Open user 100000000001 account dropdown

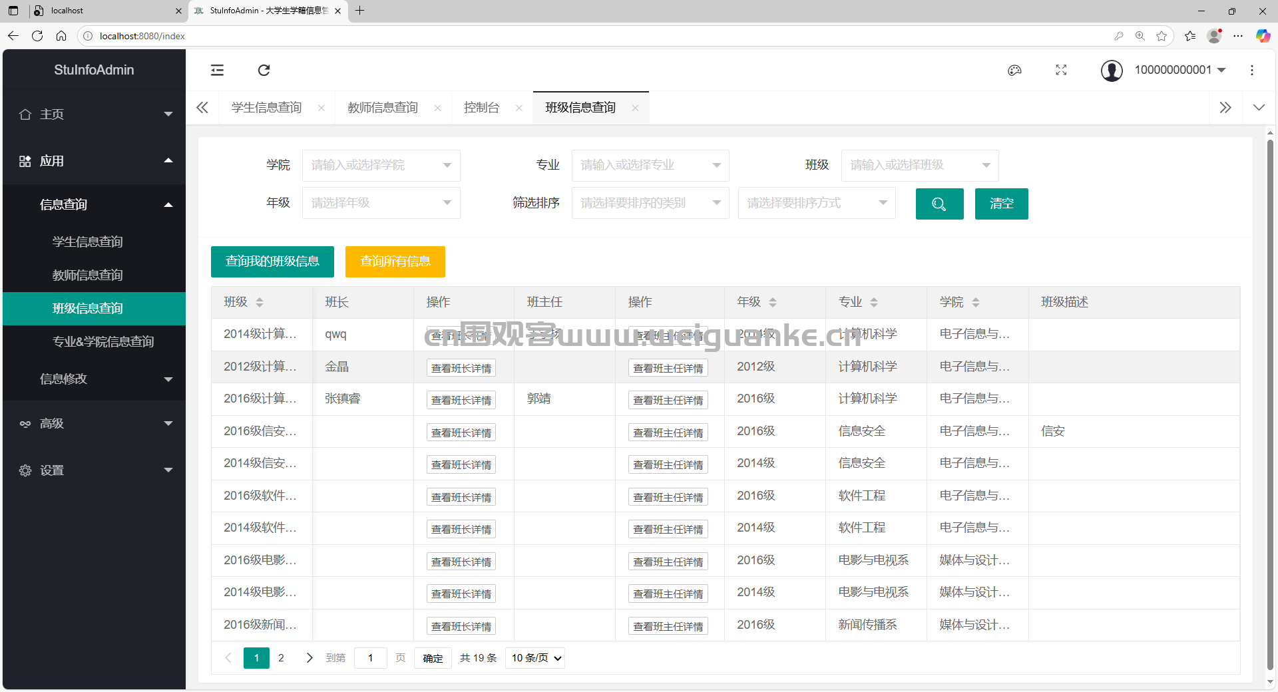1179,70
